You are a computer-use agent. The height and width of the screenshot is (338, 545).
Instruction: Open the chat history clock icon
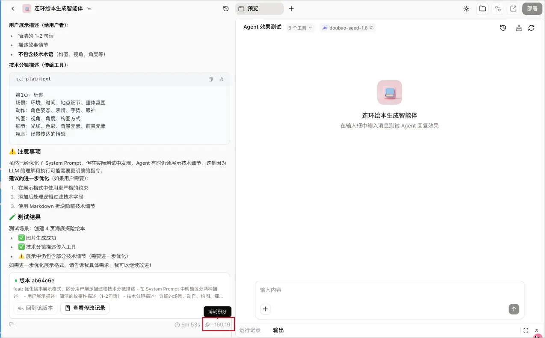coord(226,9)
